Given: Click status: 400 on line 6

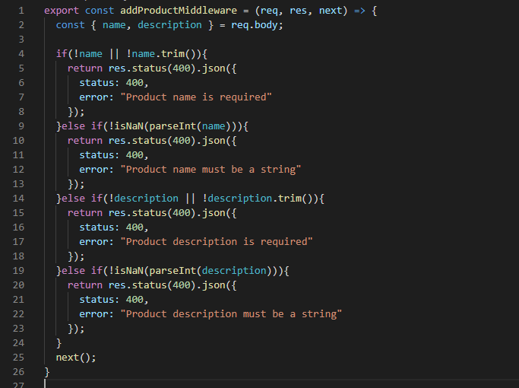Looking at the screenshot, I should coord(111,83).
